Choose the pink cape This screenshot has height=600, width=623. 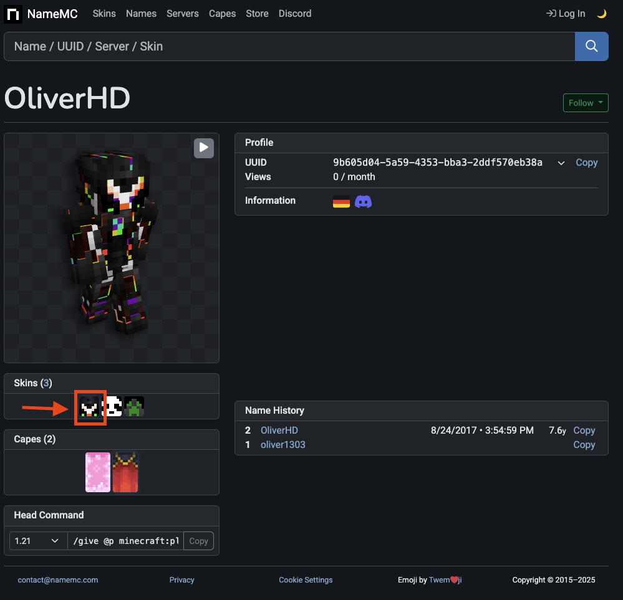(x=98, y=472)
